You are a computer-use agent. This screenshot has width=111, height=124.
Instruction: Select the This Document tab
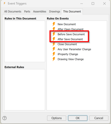(x=72, y=12)
